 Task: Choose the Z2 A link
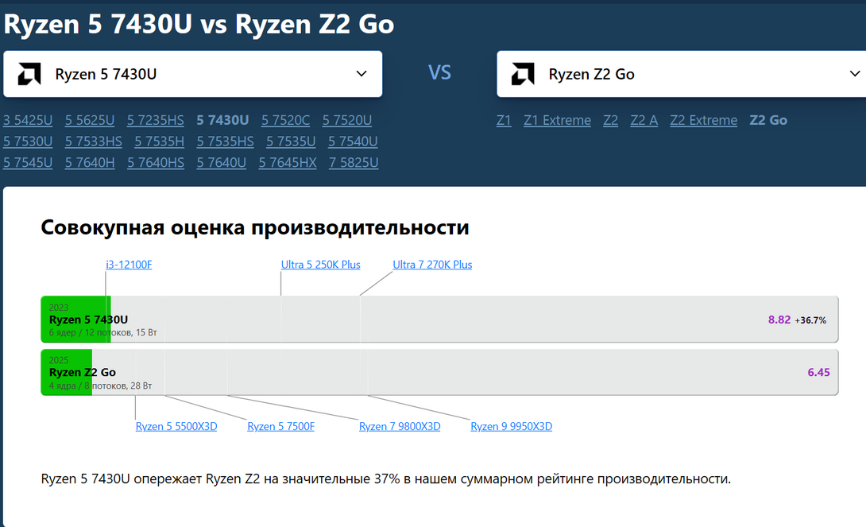644,121
